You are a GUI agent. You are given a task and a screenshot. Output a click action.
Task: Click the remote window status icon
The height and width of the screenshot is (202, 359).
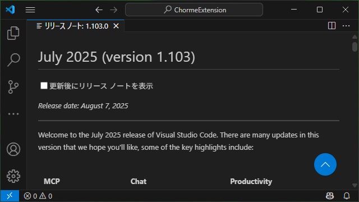tap(10, 196)
